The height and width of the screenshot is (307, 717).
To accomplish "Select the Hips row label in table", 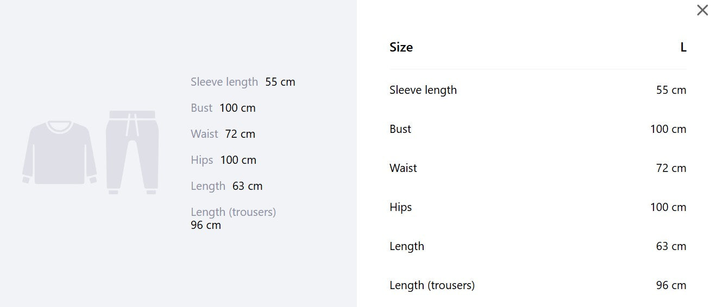I will 401,207.
